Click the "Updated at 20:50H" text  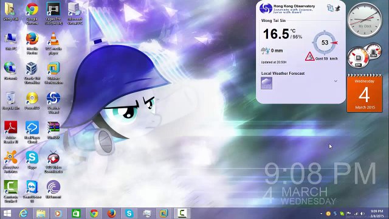(274, 62)
